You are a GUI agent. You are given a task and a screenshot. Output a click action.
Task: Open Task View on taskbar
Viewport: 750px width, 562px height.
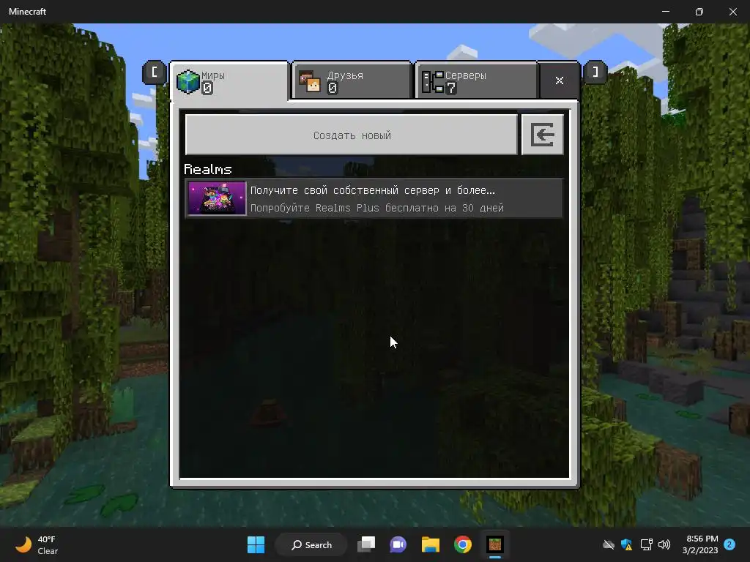click(366, 544)
